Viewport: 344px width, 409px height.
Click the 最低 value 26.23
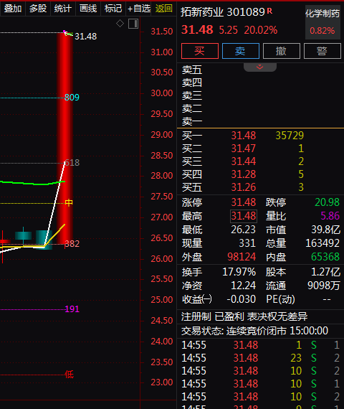point(243,230)
